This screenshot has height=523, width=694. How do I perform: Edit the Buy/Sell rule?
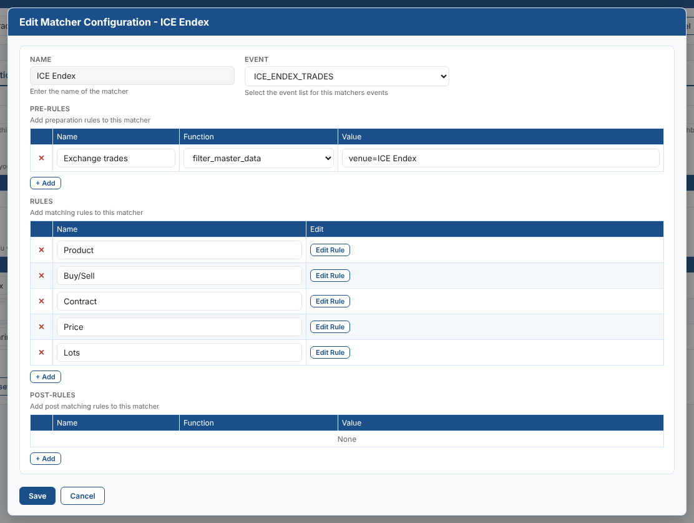[x=330, y=276]
